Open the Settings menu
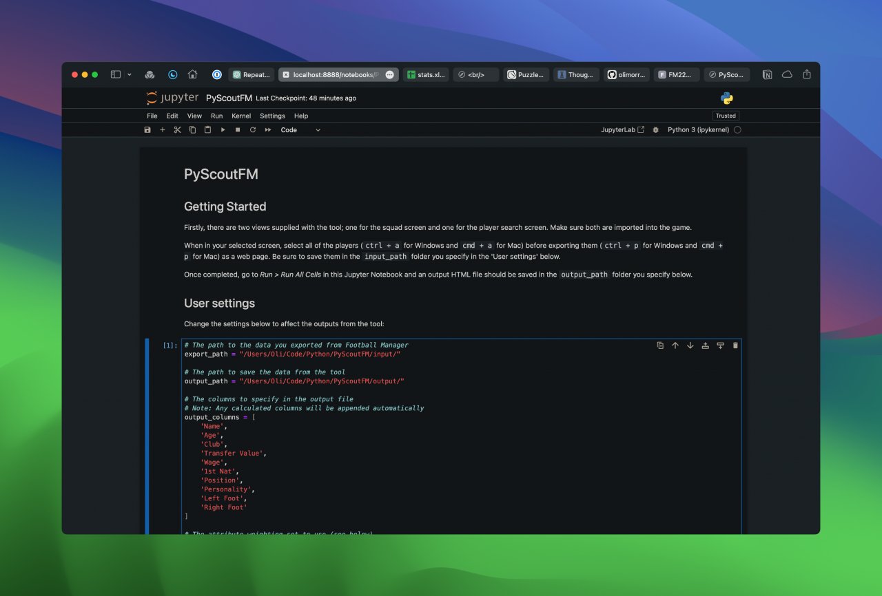This screenshot has width=882, height=596. coord(273,116)
